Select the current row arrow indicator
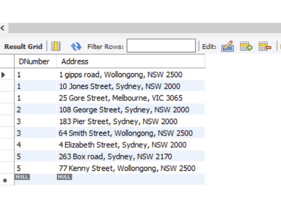 (x=3, y=75)
